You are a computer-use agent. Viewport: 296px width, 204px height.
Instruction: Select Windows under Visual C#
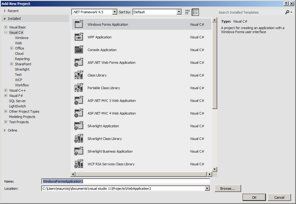tap(22, 38)
